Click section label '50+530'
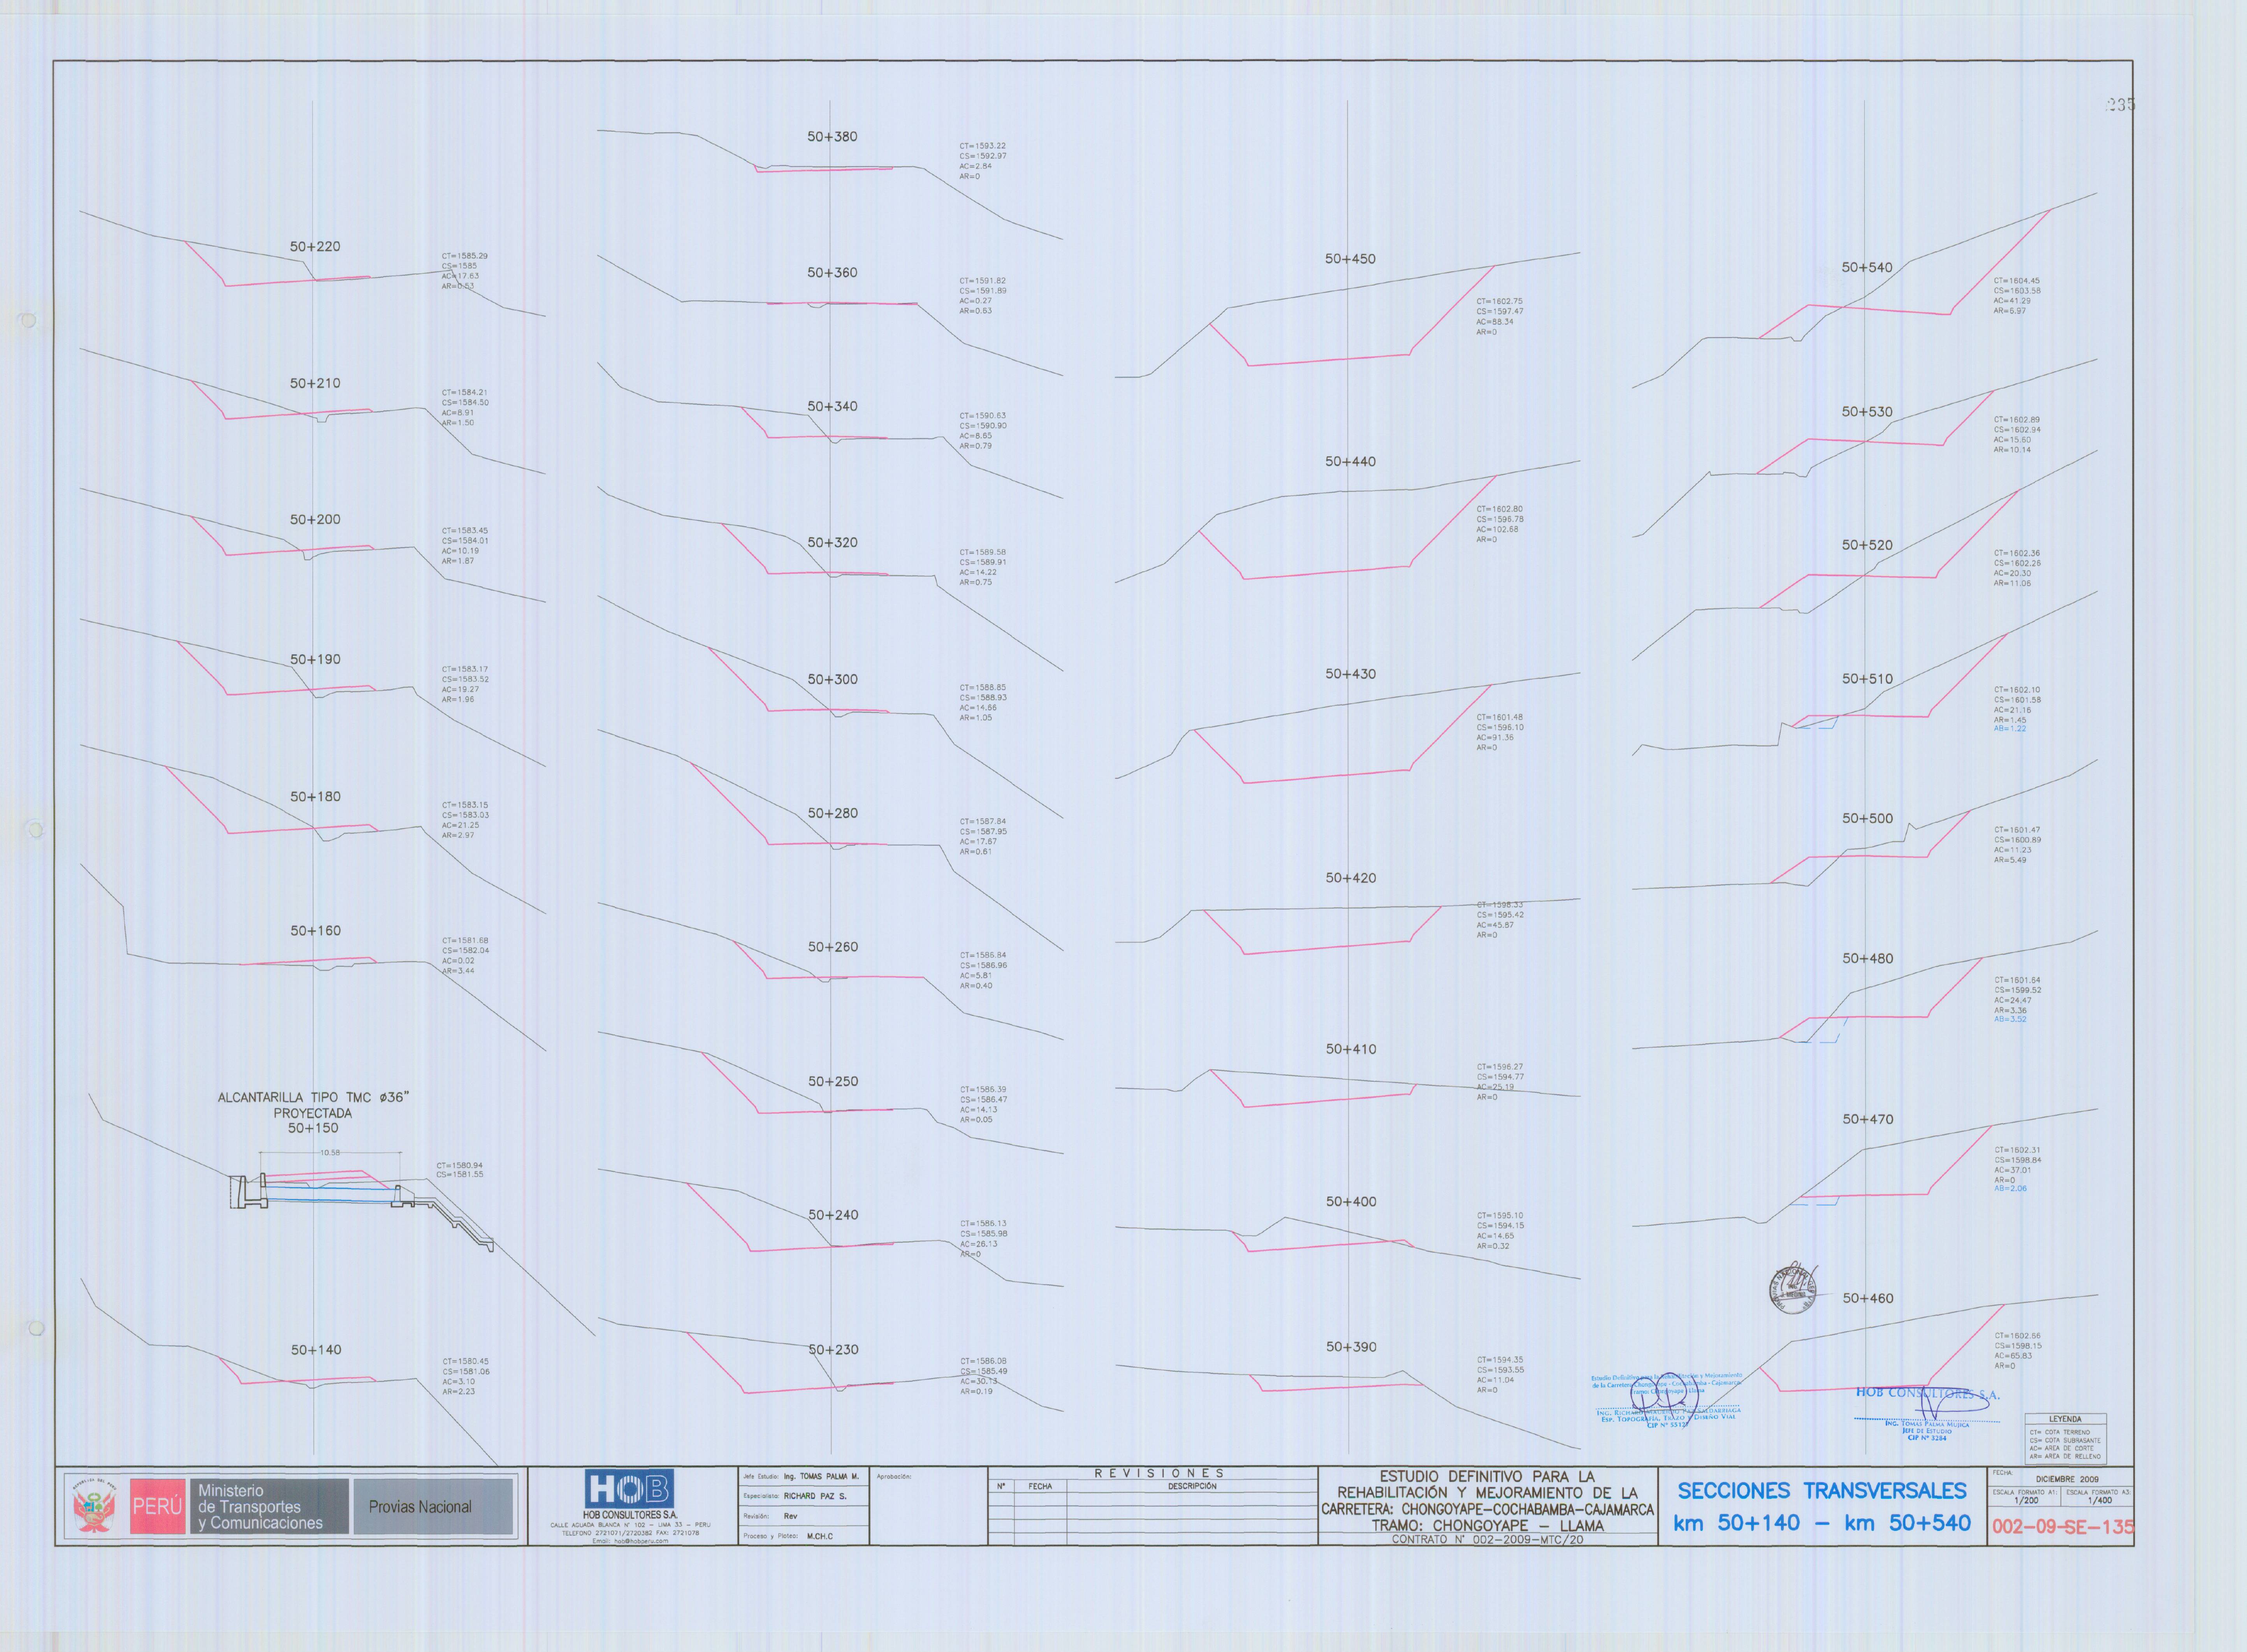Viewport: 2247px width, 1652px height. coord(1867,411)
